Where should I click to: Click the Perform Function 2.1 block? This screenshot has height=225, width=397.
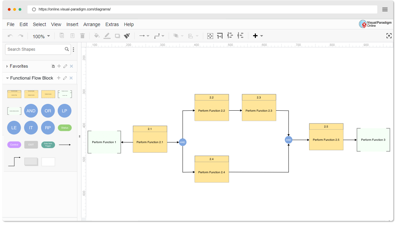[x=150, y=139]
